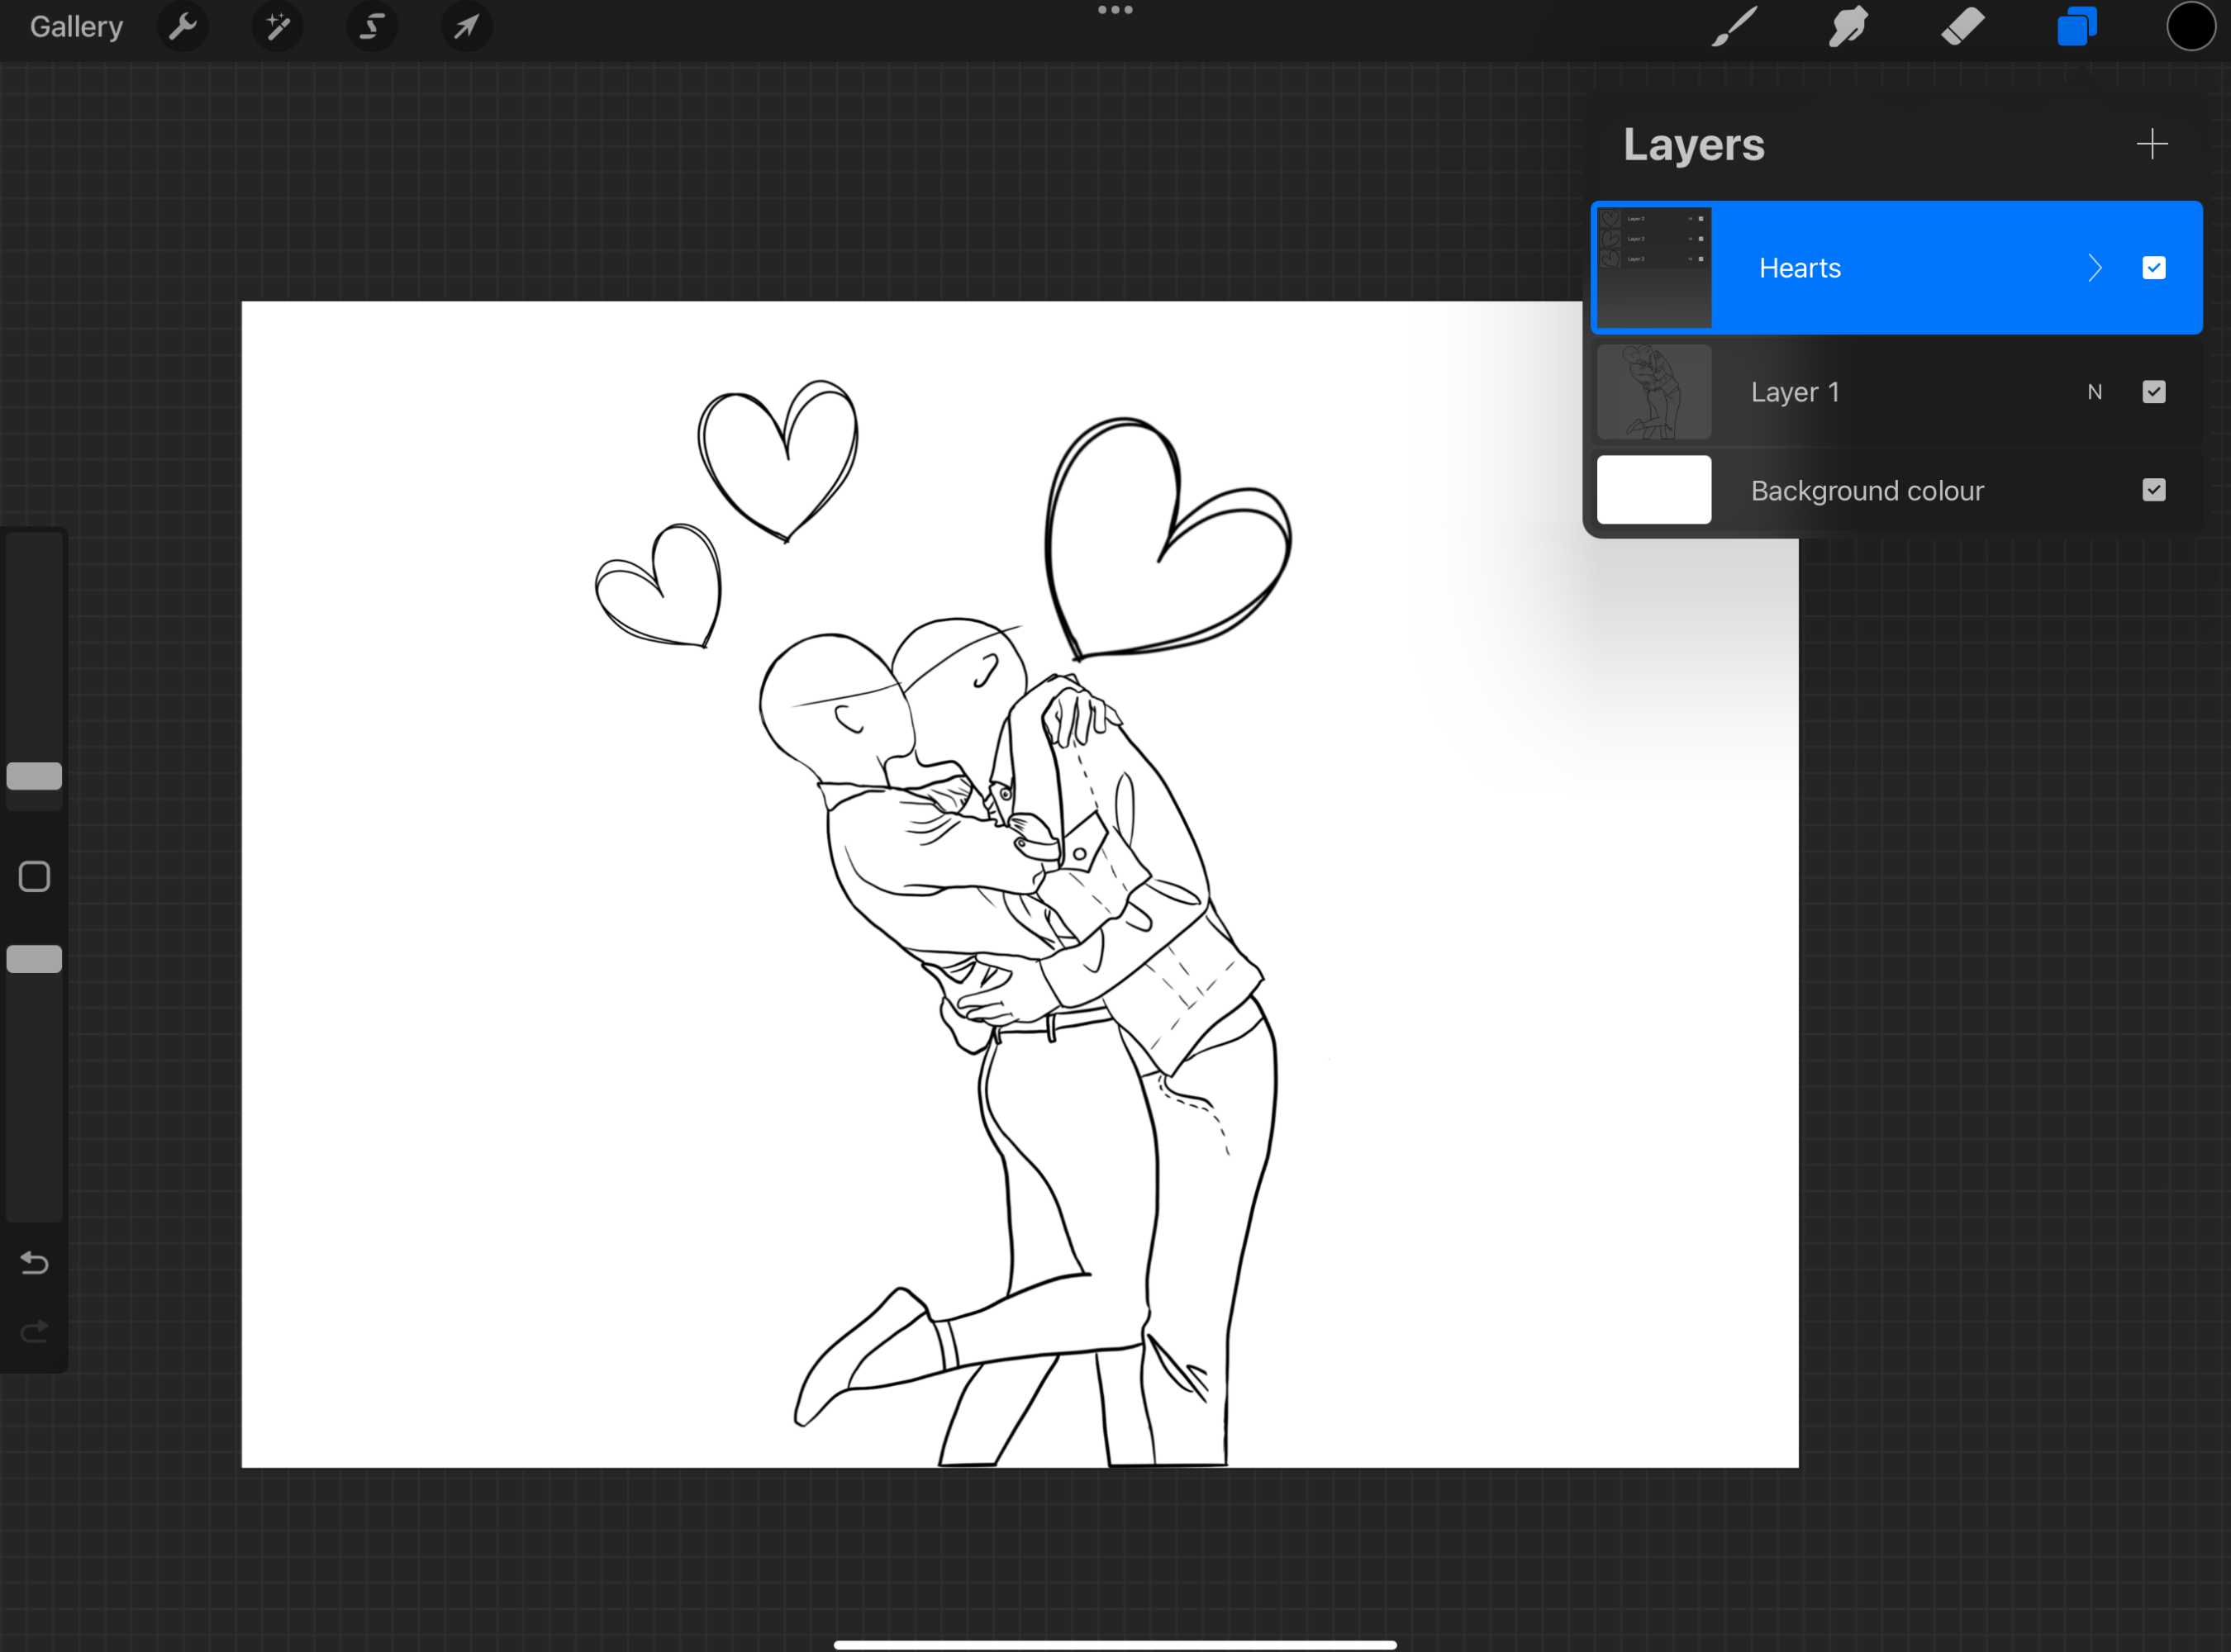Select the Transform arrow tool
This screenshot has height=1652, width=2231.
[465, 27]
